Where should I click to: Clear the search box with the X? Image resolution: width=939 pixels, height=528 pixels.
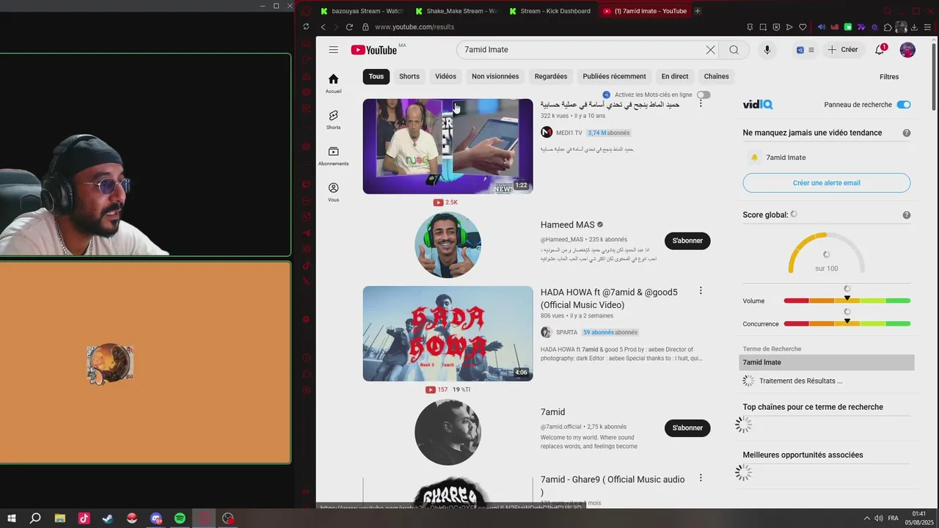pyautogui.click(x=710, y=50)
